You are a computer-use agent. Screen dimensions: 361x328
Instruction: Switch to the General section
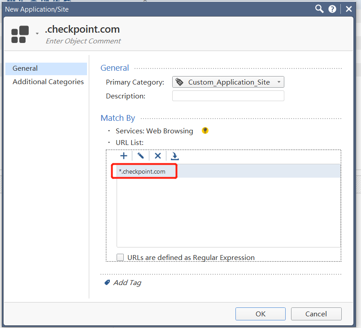pyautogui.click(x=25, y=68)
